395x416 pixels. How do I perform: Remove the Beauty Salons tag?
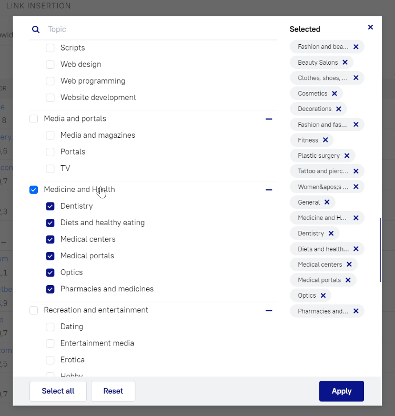pos(345,63)
